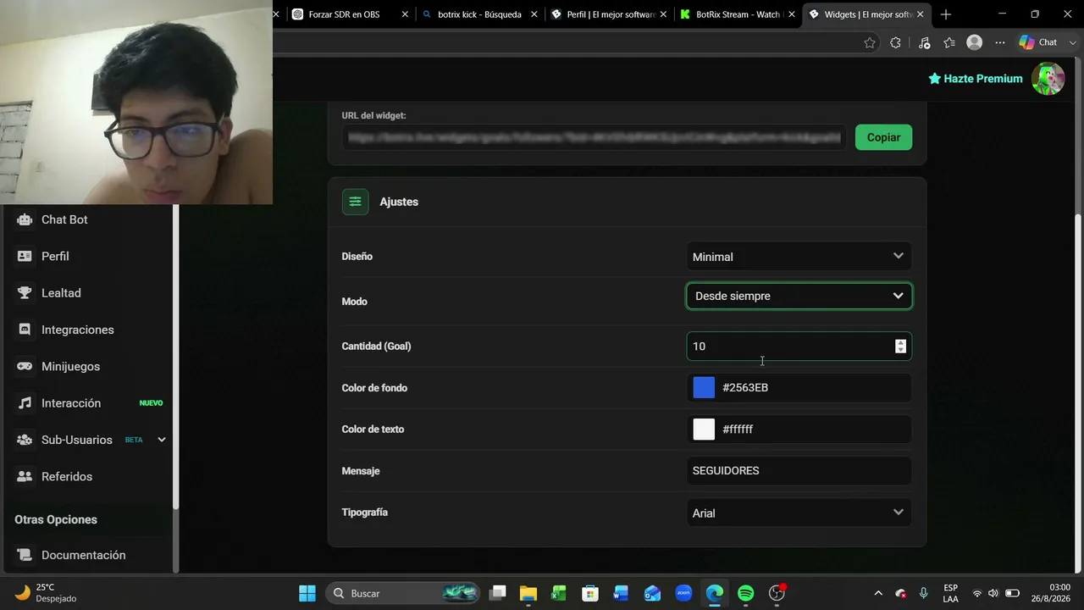
Task: Open Excel from taskbar
Action: coord(559,593)
